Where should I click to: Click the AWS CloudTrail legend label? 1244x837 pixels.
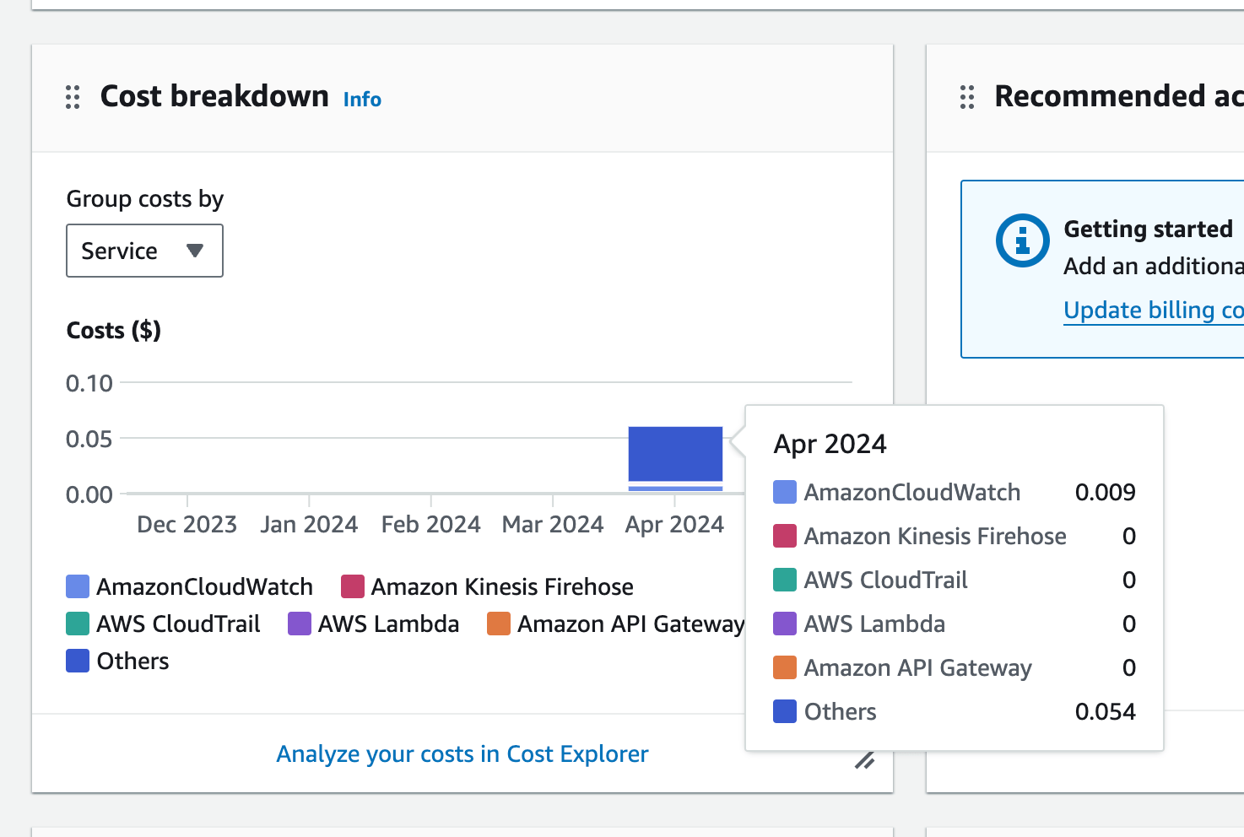click(178, 624)
